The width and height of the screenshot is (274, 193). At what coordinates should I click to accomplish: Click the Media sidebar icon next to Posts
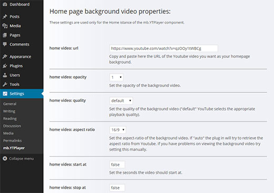coord(5,26)
